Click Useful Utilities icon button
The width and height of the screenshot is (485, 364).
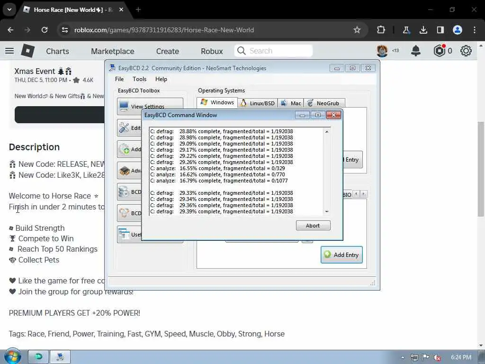point(129,234)
